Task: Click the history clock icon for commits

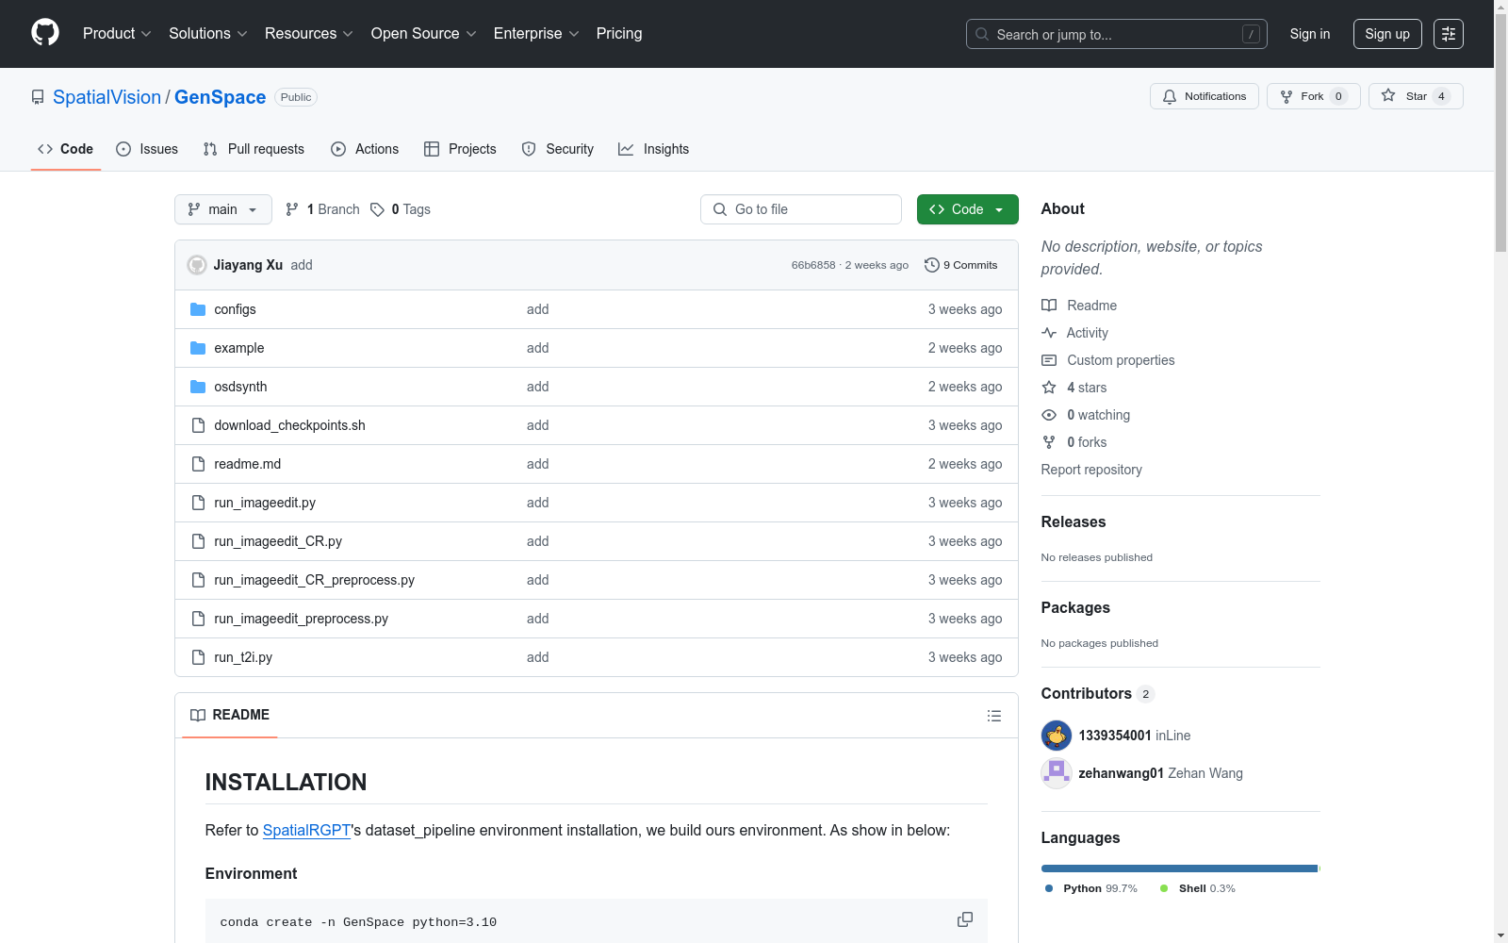Action: click(932, 265)
